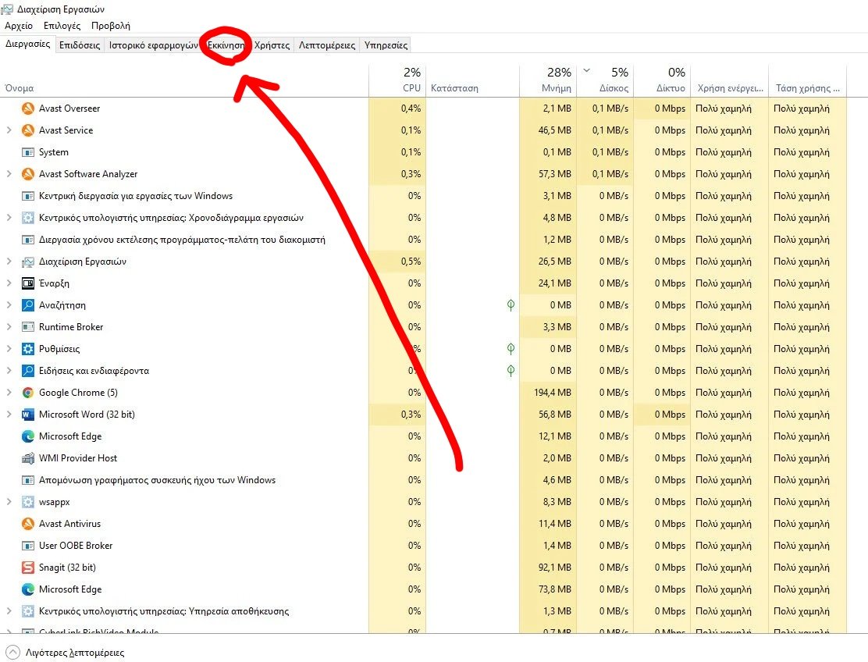Click the Ειδήσεις και ενδιαφέροντα icon
The height and width of the screenshot is (662, 868).
pyautogui.click(x=27, y=371)
